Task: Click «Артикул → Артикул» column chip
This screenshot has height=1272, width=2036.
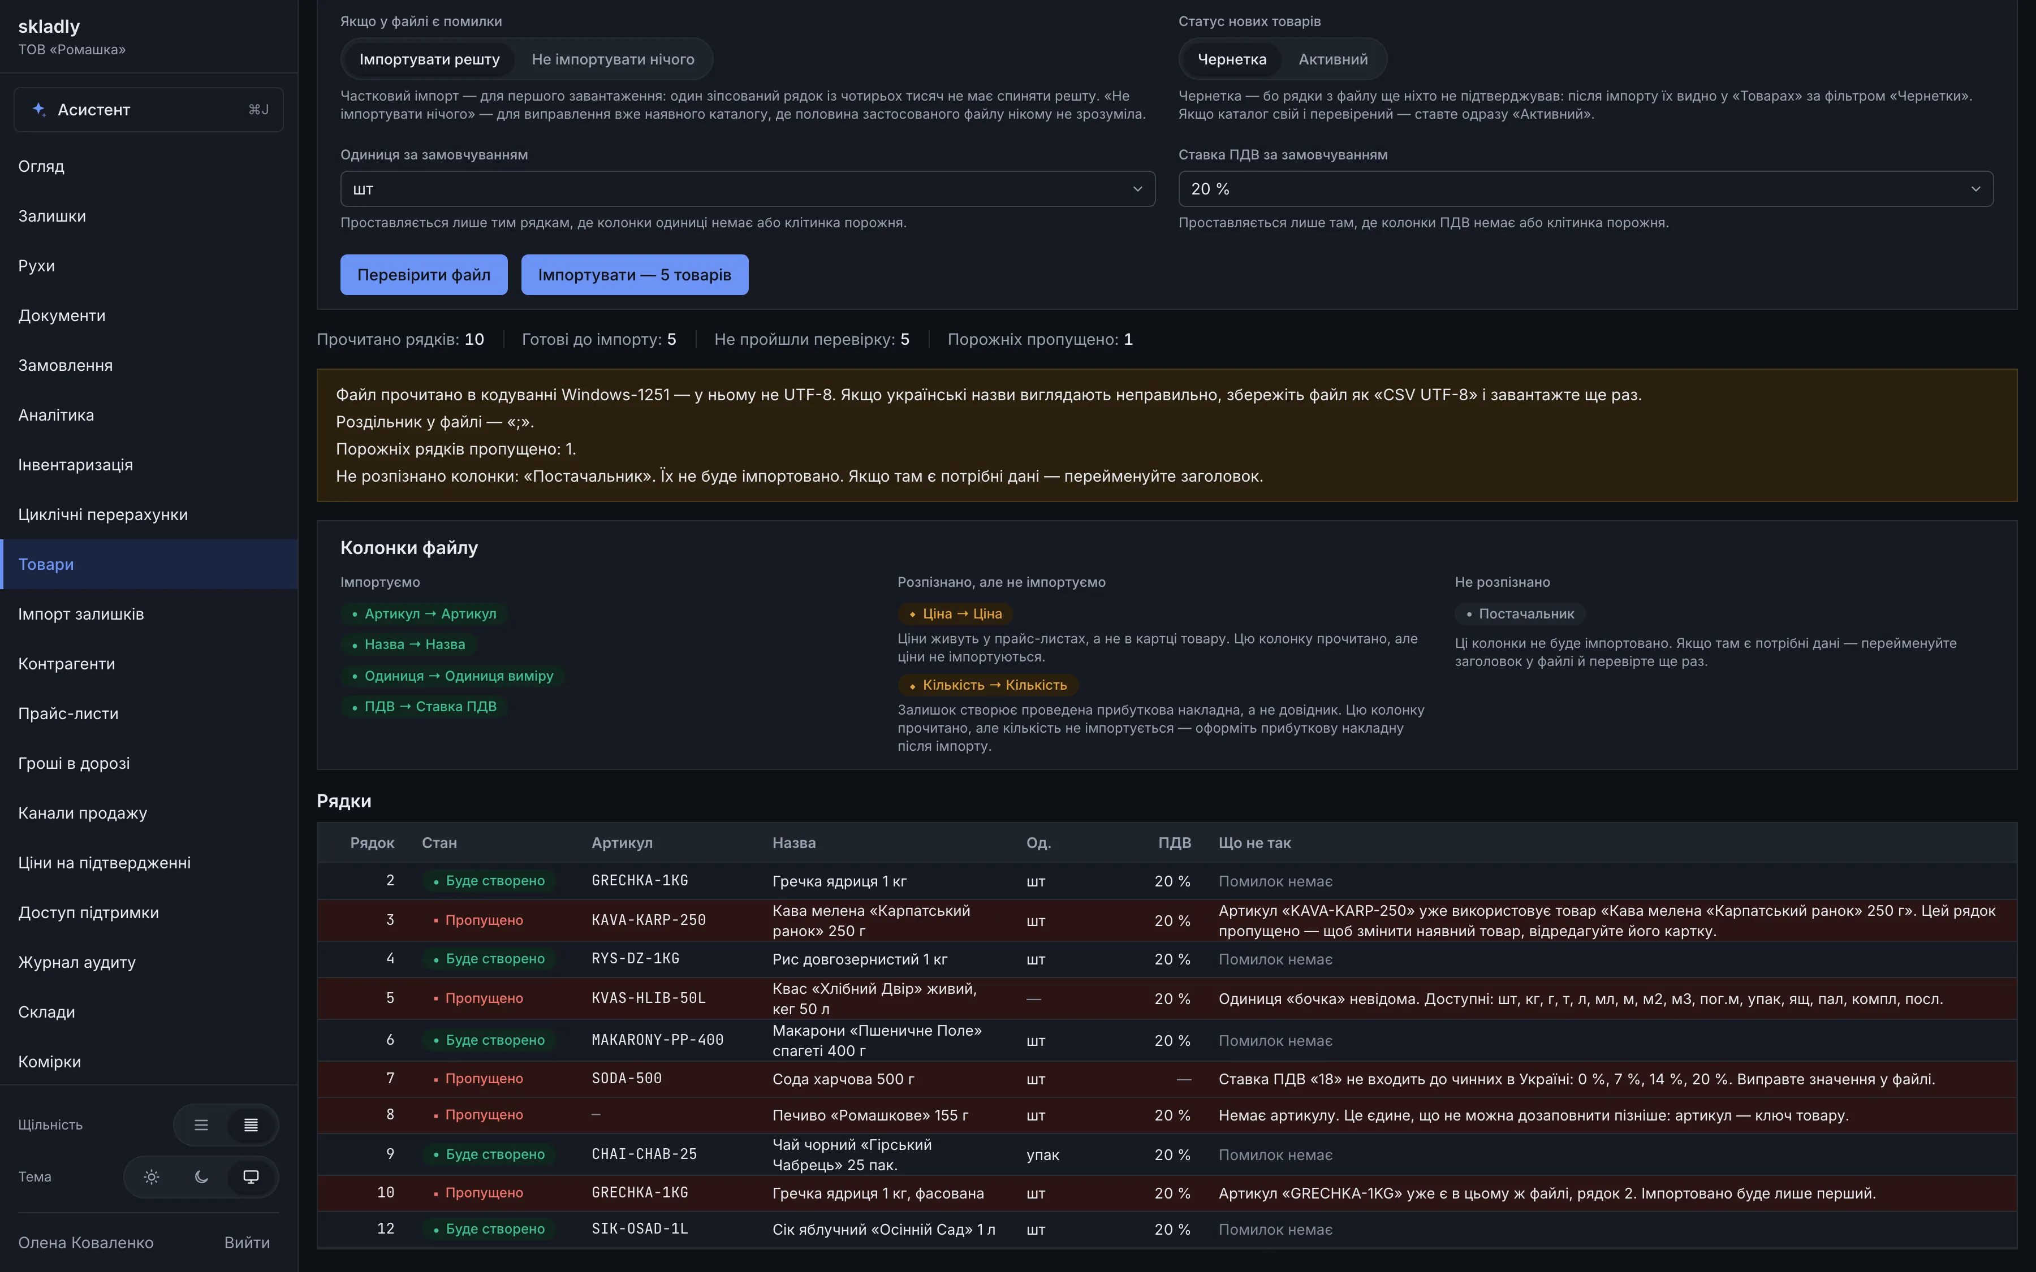Action: [424, 614]
